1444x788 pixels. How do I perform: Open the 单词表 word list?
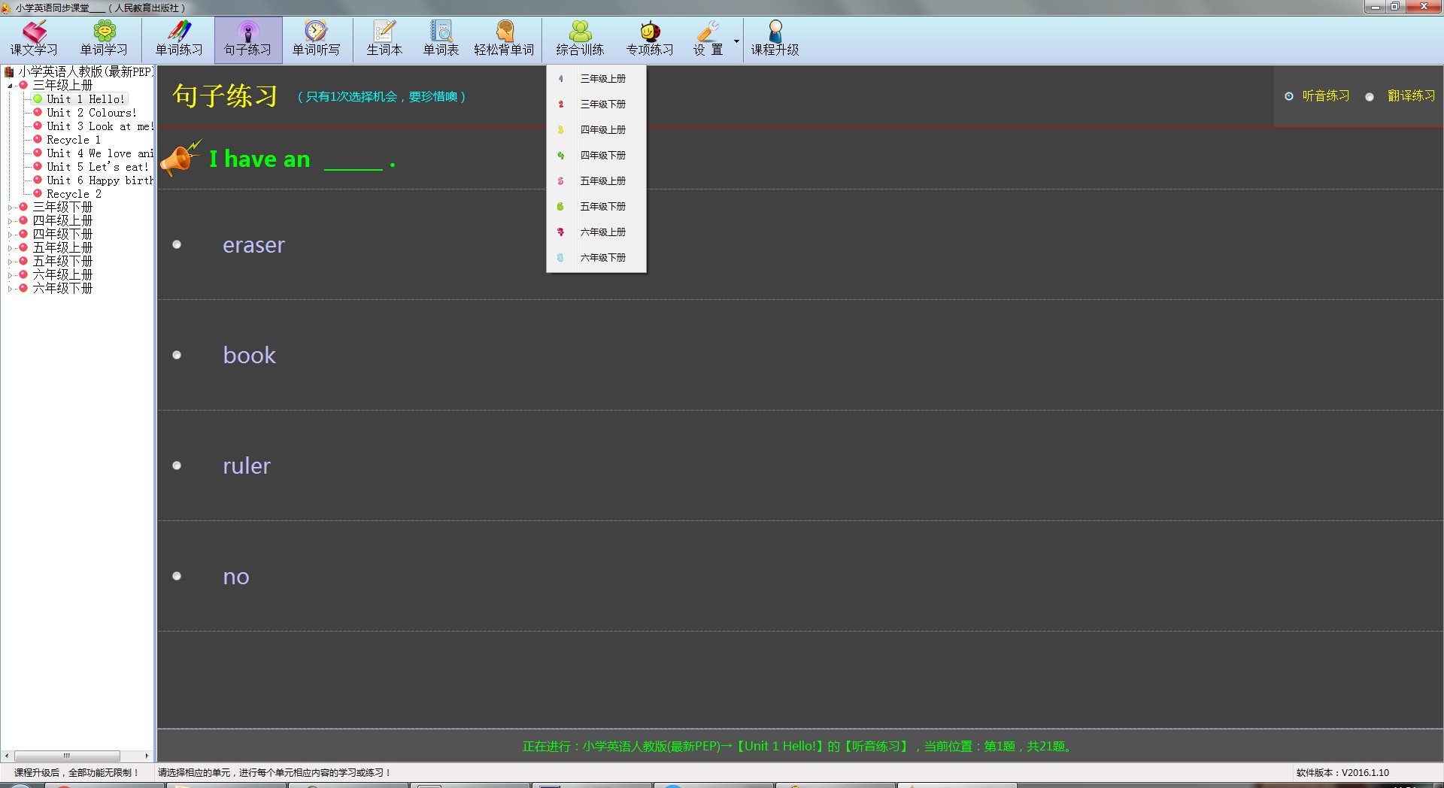click(x=441, y=39)
